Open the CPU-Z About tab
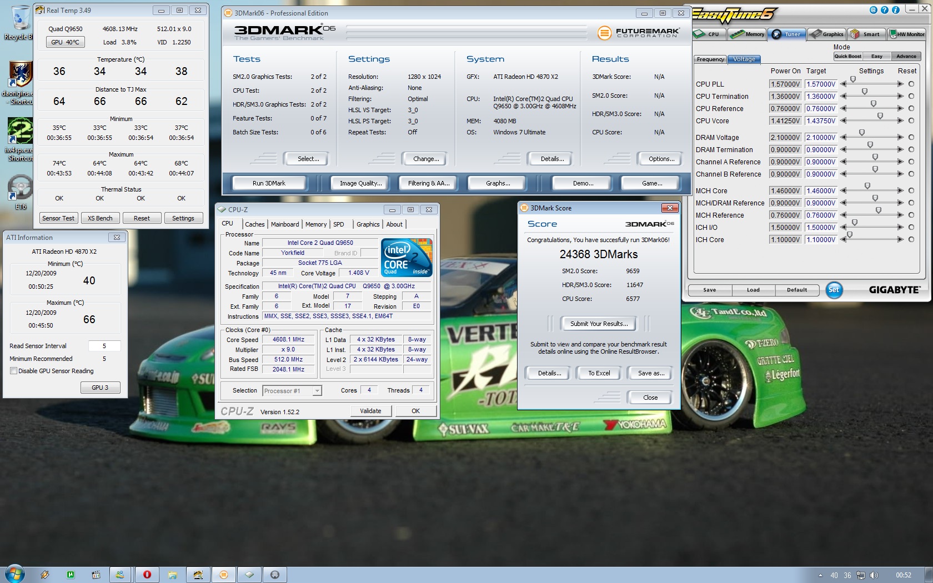The width and height of the screenshot is (933, 583). click(394, 224)
